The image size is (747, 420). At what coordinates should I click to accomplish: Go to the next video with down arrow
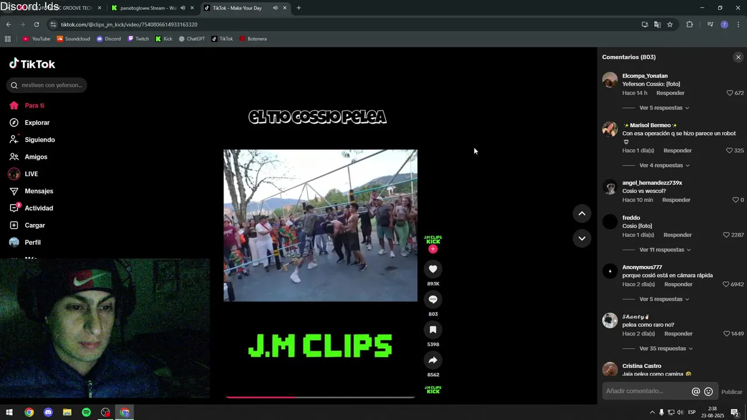tap(582, 238)
